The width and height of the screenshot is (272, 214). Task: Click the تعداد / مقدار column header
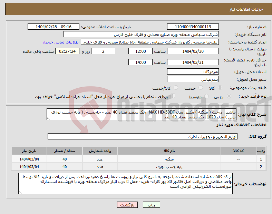coord(65,151)
